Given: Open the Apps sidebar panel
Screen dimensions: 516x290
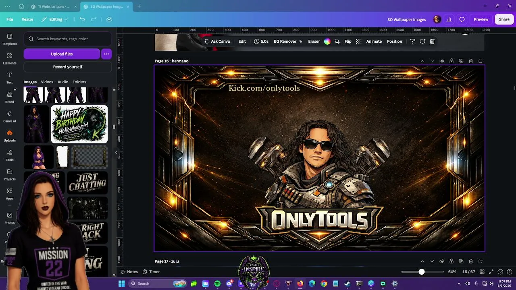Looking at the screenshot, I should [x=10, y=194].
